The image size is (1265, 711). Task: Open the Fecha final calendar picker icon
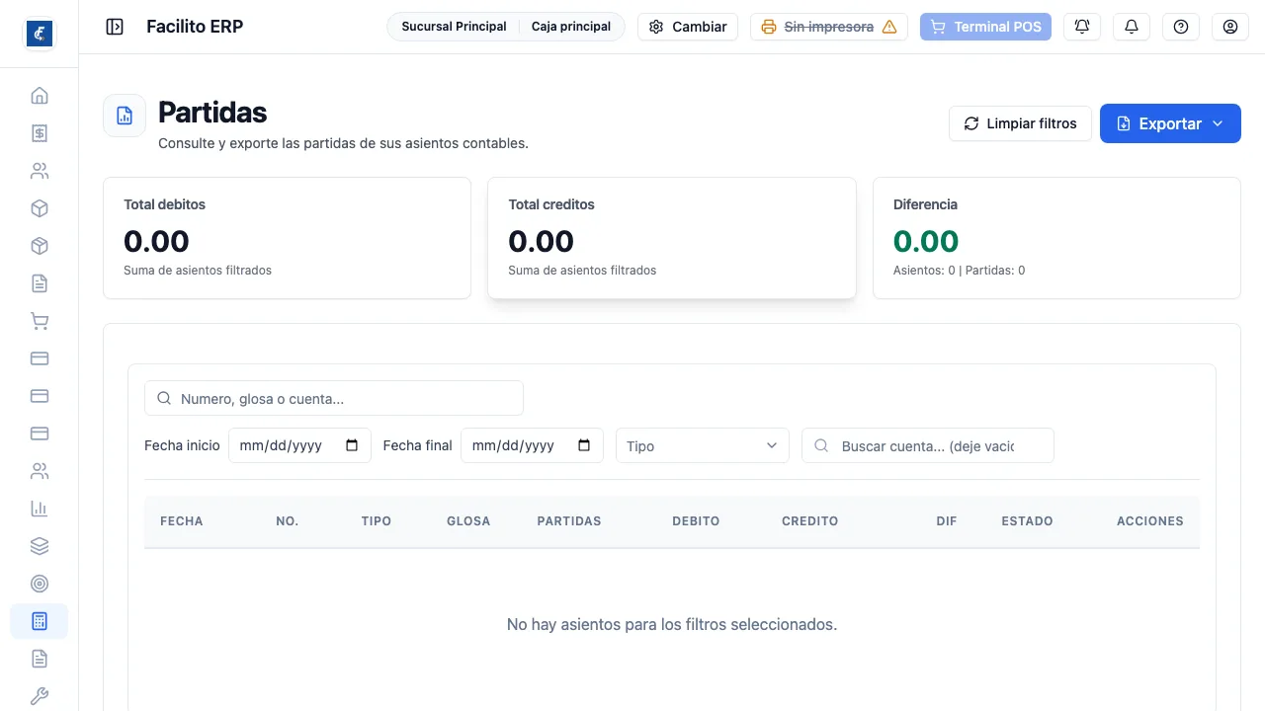[584, 445]
